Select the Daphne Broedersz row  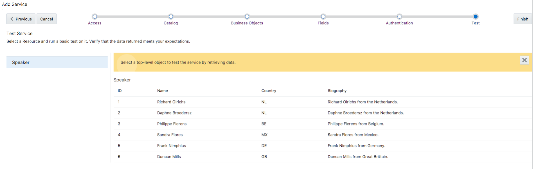click(x=322, y=113)
